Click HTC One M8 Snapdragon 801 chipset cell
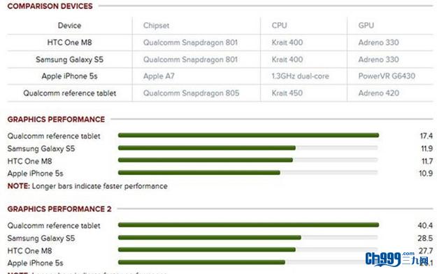This screenshot has width=437, height=274. (x=190, y=43)
